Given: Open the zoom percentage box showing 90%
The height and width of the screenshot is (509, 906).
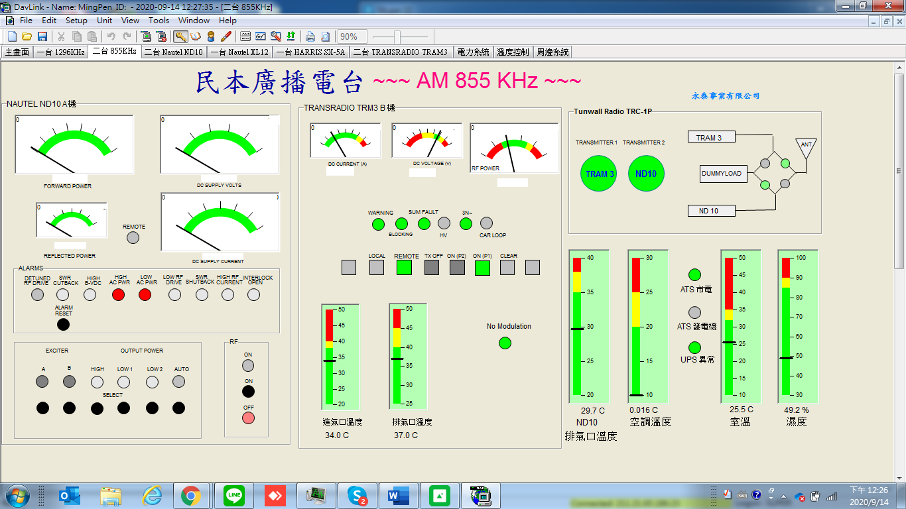Looking at the screenshot, I should (x=352, y=36).
